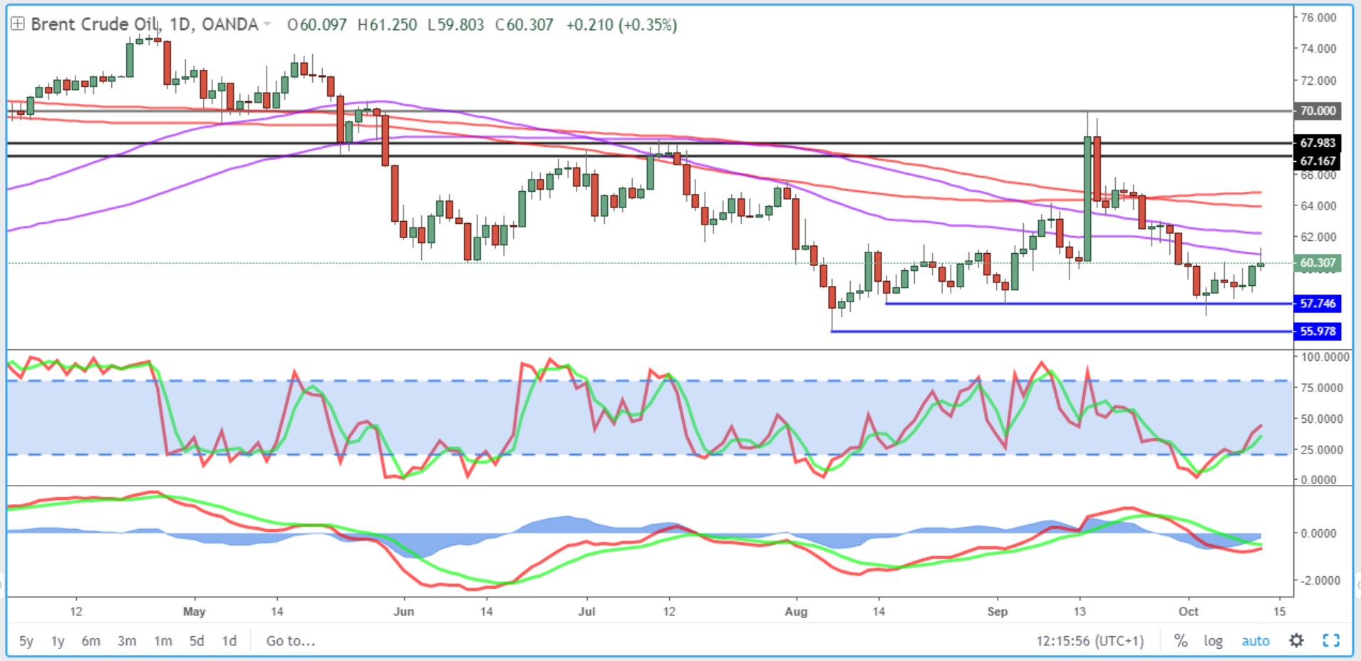The image size is (1361, 661).
Task: Toggle percentage scale mode
Action: 1181,641
